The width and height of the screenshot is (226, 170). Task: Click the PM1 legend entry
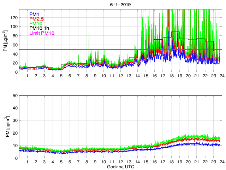pyautogui.click(x=34, y=14)
